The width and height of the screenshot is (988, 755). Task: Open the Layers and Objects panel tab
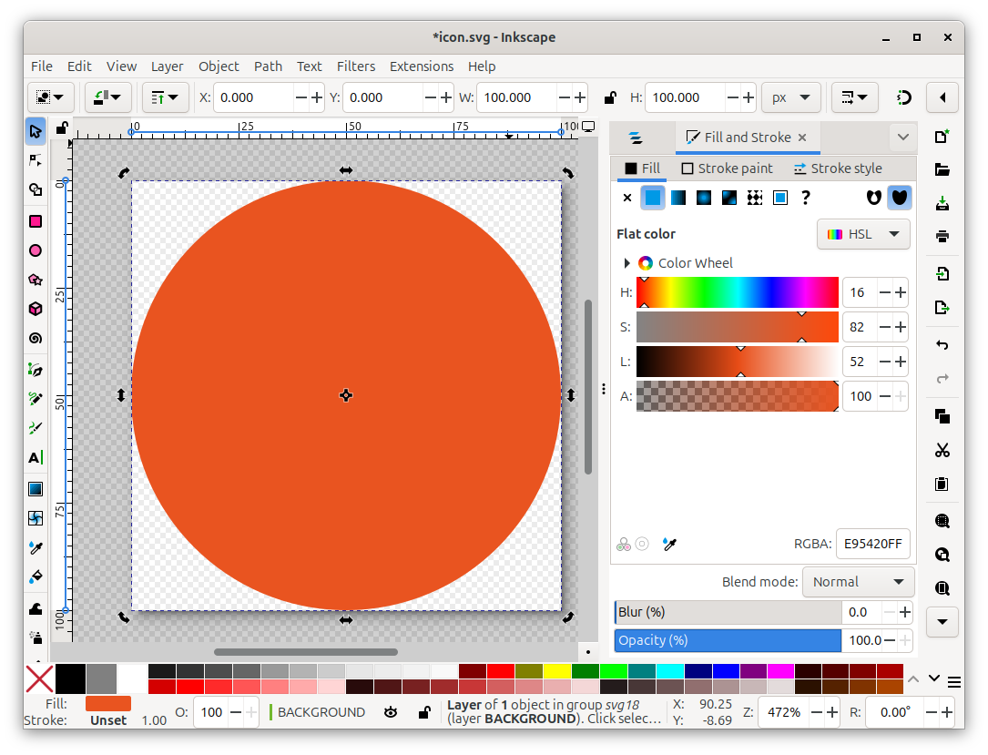tap(636, 138)
